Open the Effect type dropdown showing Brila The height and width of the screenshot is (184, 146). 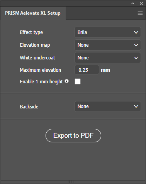coord(108,32)
